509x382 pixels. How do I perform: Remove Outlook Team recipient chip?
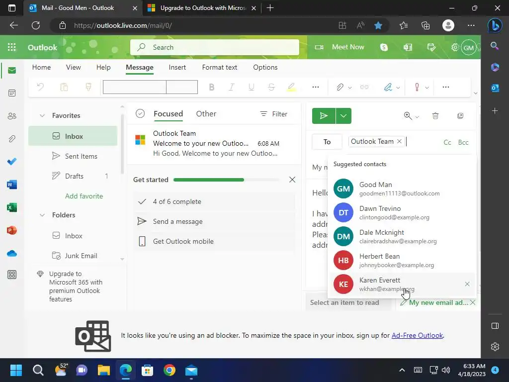tap(399, 141)
